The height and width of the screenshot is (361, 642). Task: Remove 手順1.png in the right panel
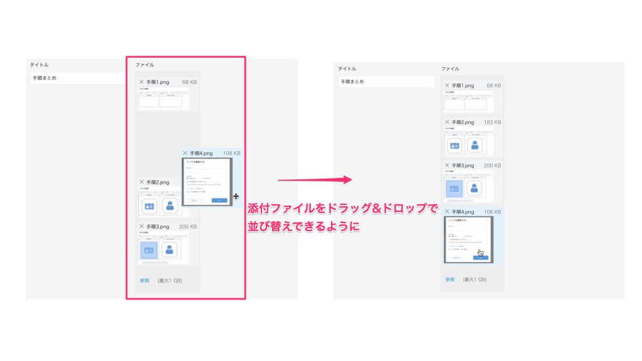click(447, 85)
